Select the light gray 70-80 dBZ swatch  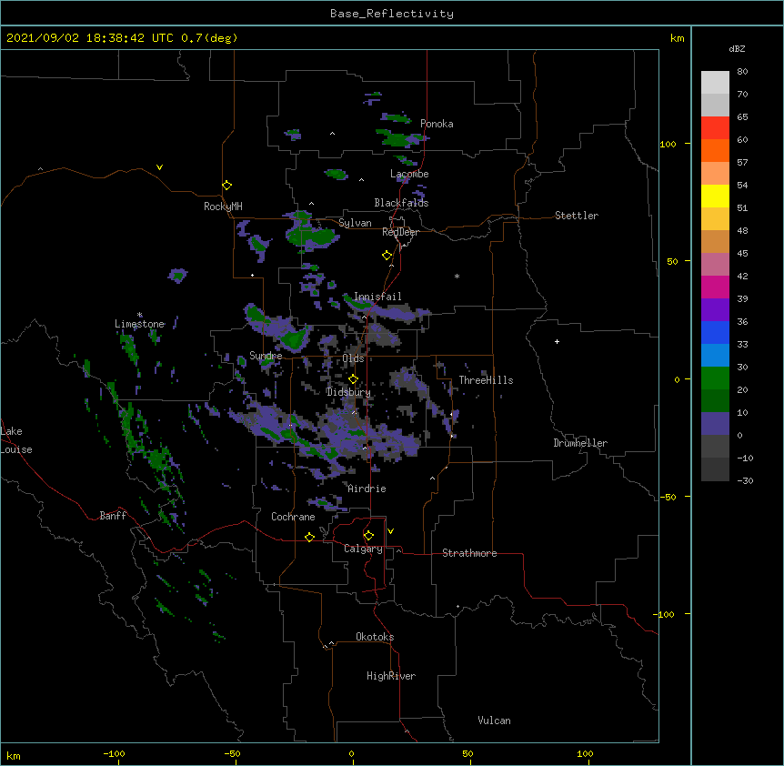[x=715, y=83]
